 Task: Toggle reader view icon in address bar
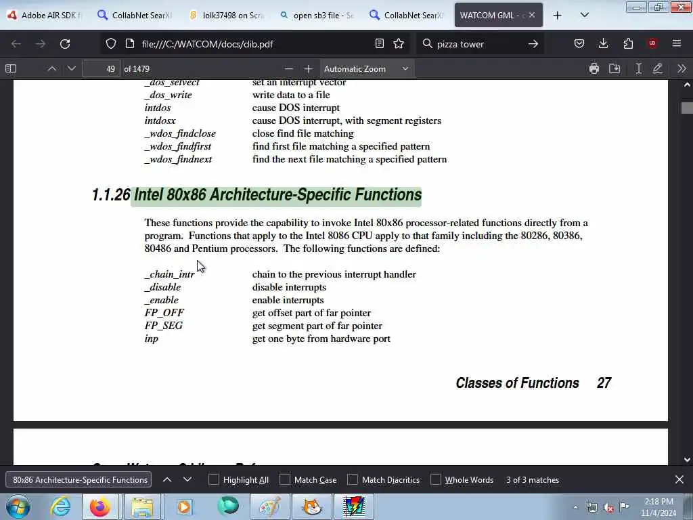coord(379,43)
